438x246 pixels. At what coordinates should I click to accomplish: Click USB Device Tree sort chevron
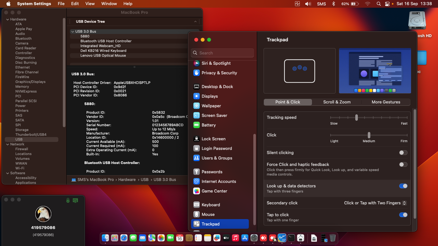(195, 21)
